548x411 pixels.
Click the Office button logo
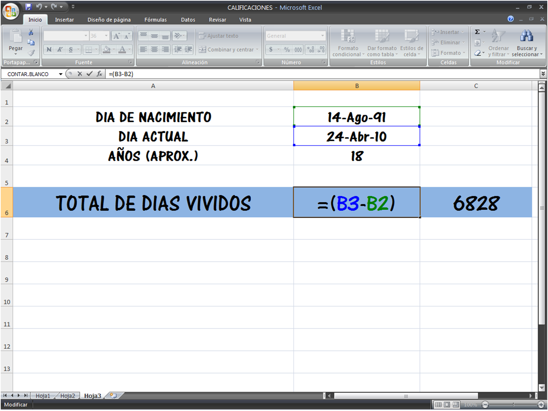point(11,11)
